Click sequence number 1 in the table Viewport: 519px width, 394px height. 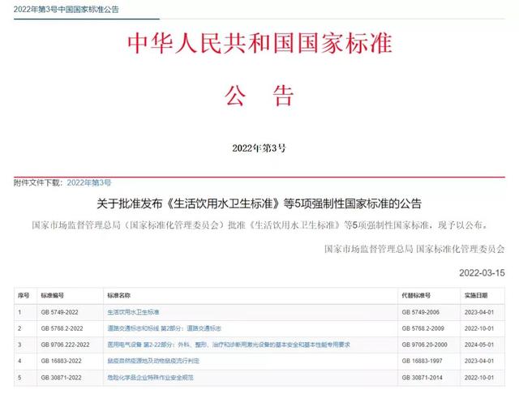[19, 312]
